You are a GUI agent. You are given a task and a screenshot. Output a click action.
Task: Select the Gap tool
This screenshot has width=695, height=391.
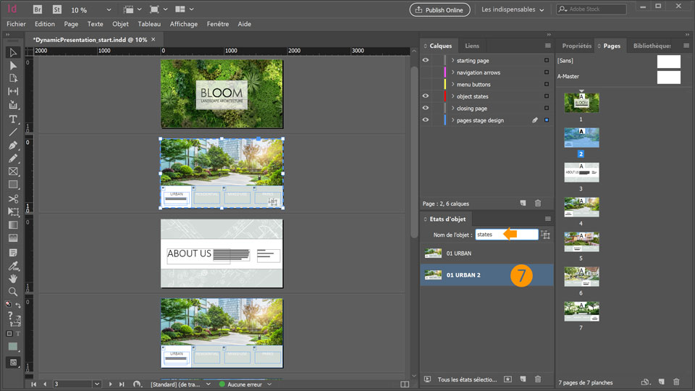click(x=13, y=91)
